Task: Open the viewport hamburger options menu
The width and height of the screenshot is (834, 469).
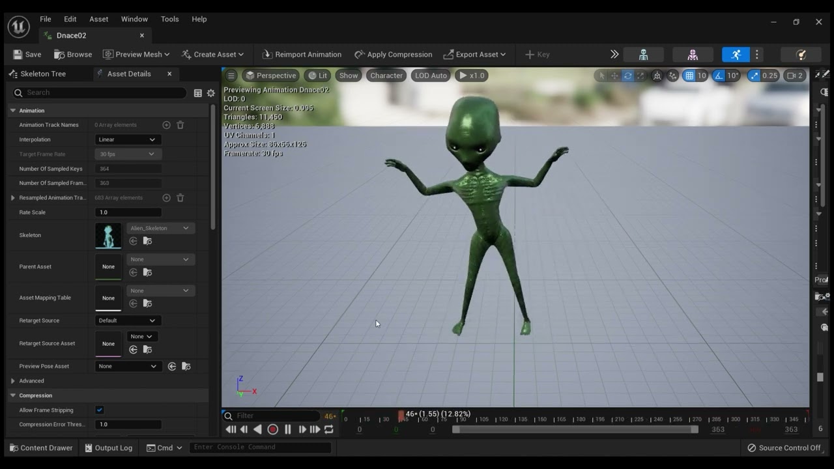Action: [231, 76]
